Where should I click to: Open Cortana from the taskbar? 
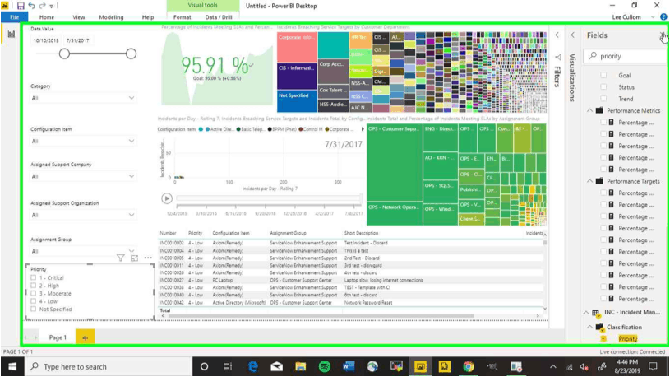[204, 367]
